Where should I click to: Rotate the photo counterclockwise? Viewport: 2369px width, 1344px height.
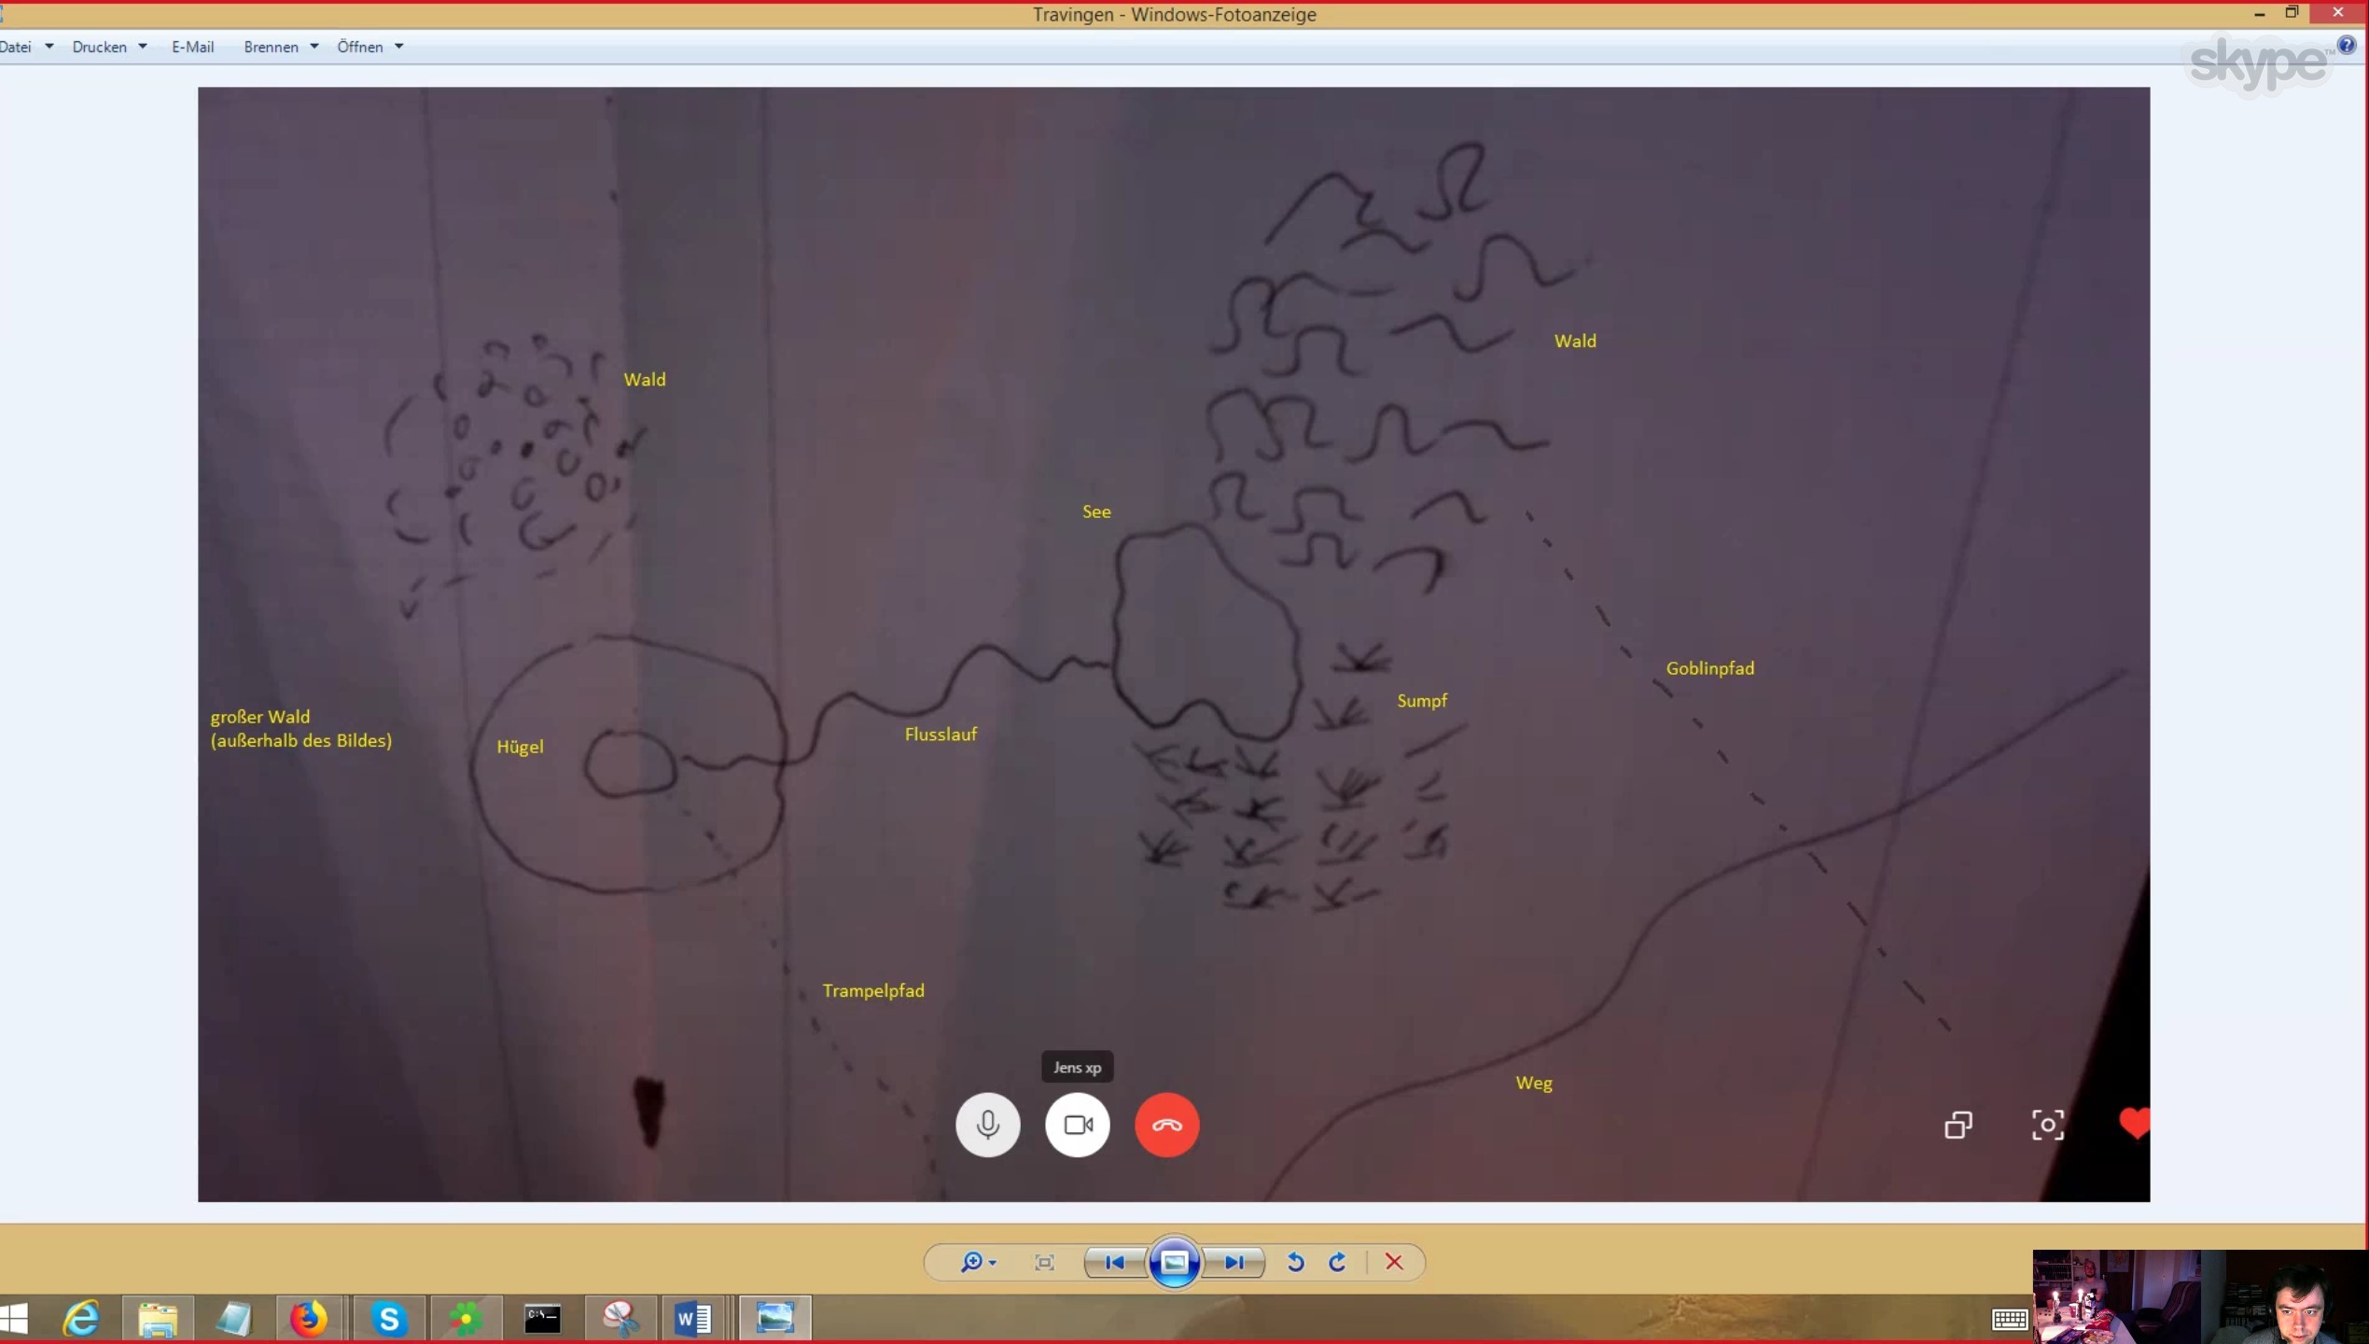pos(1295,1262)
